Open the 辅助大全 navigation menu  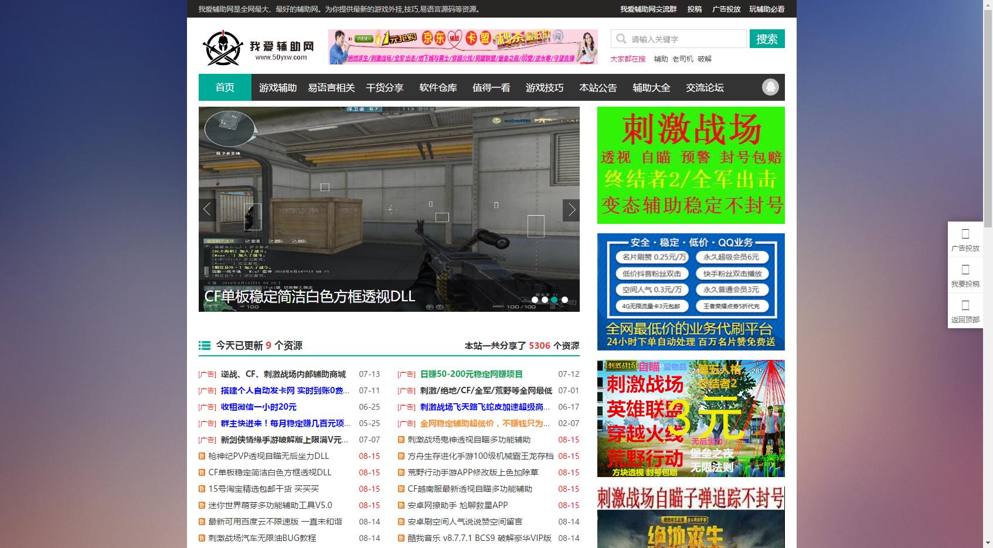(x=651, y=87)
